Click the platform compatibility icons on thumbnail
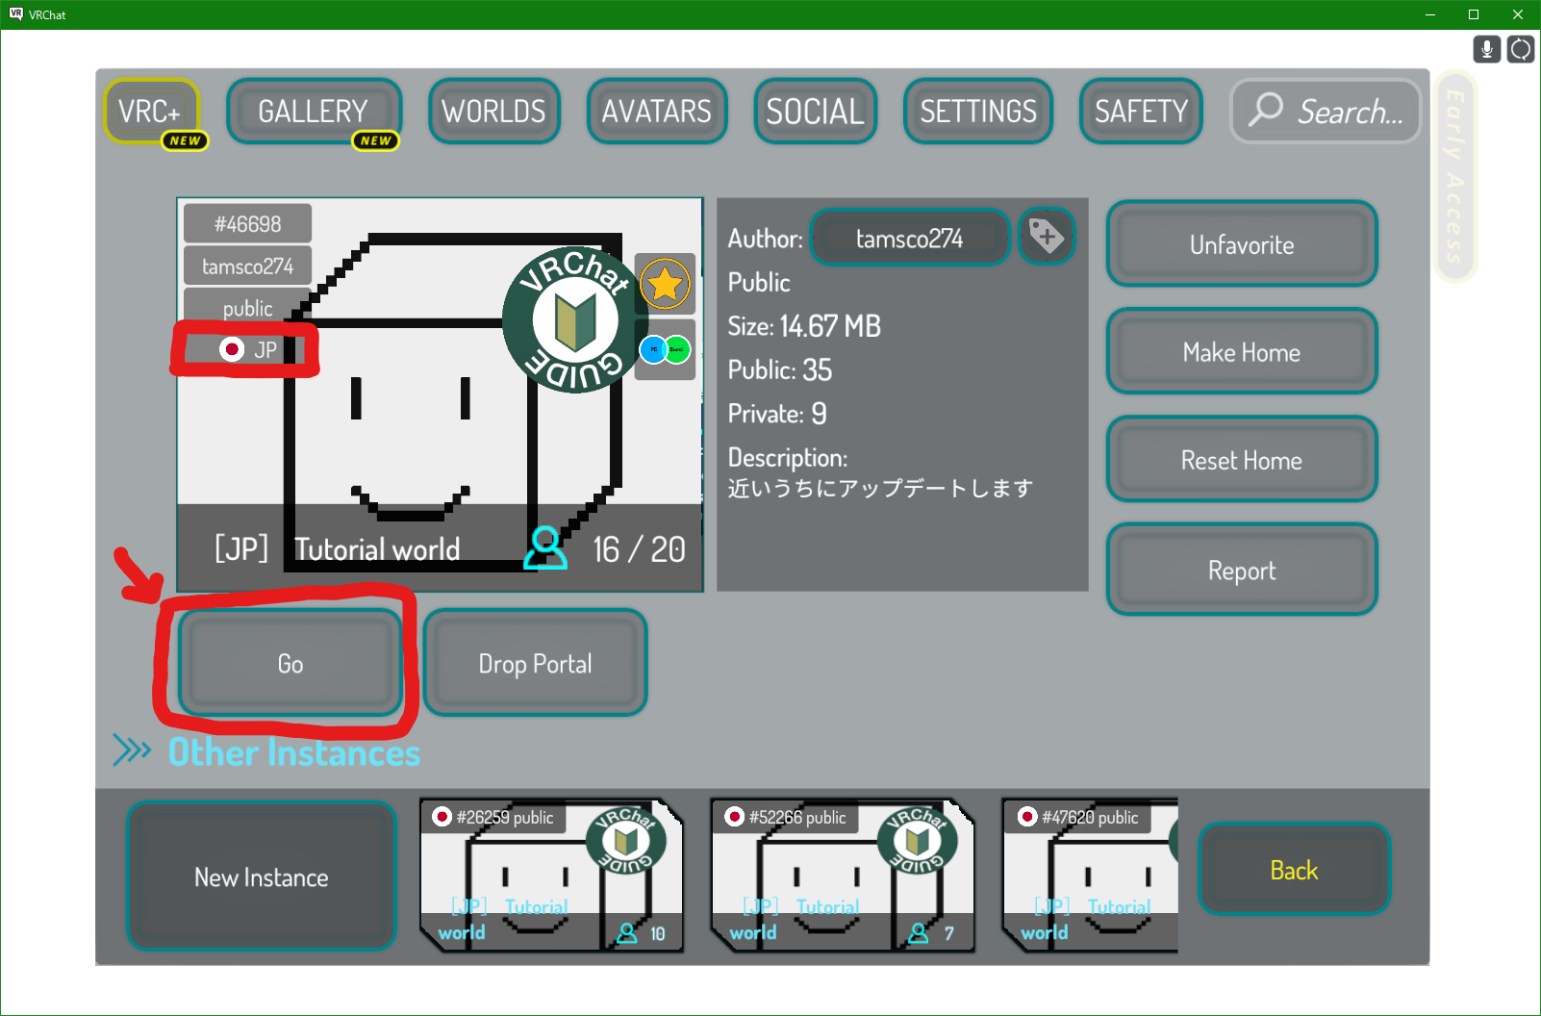 point(665,349)
